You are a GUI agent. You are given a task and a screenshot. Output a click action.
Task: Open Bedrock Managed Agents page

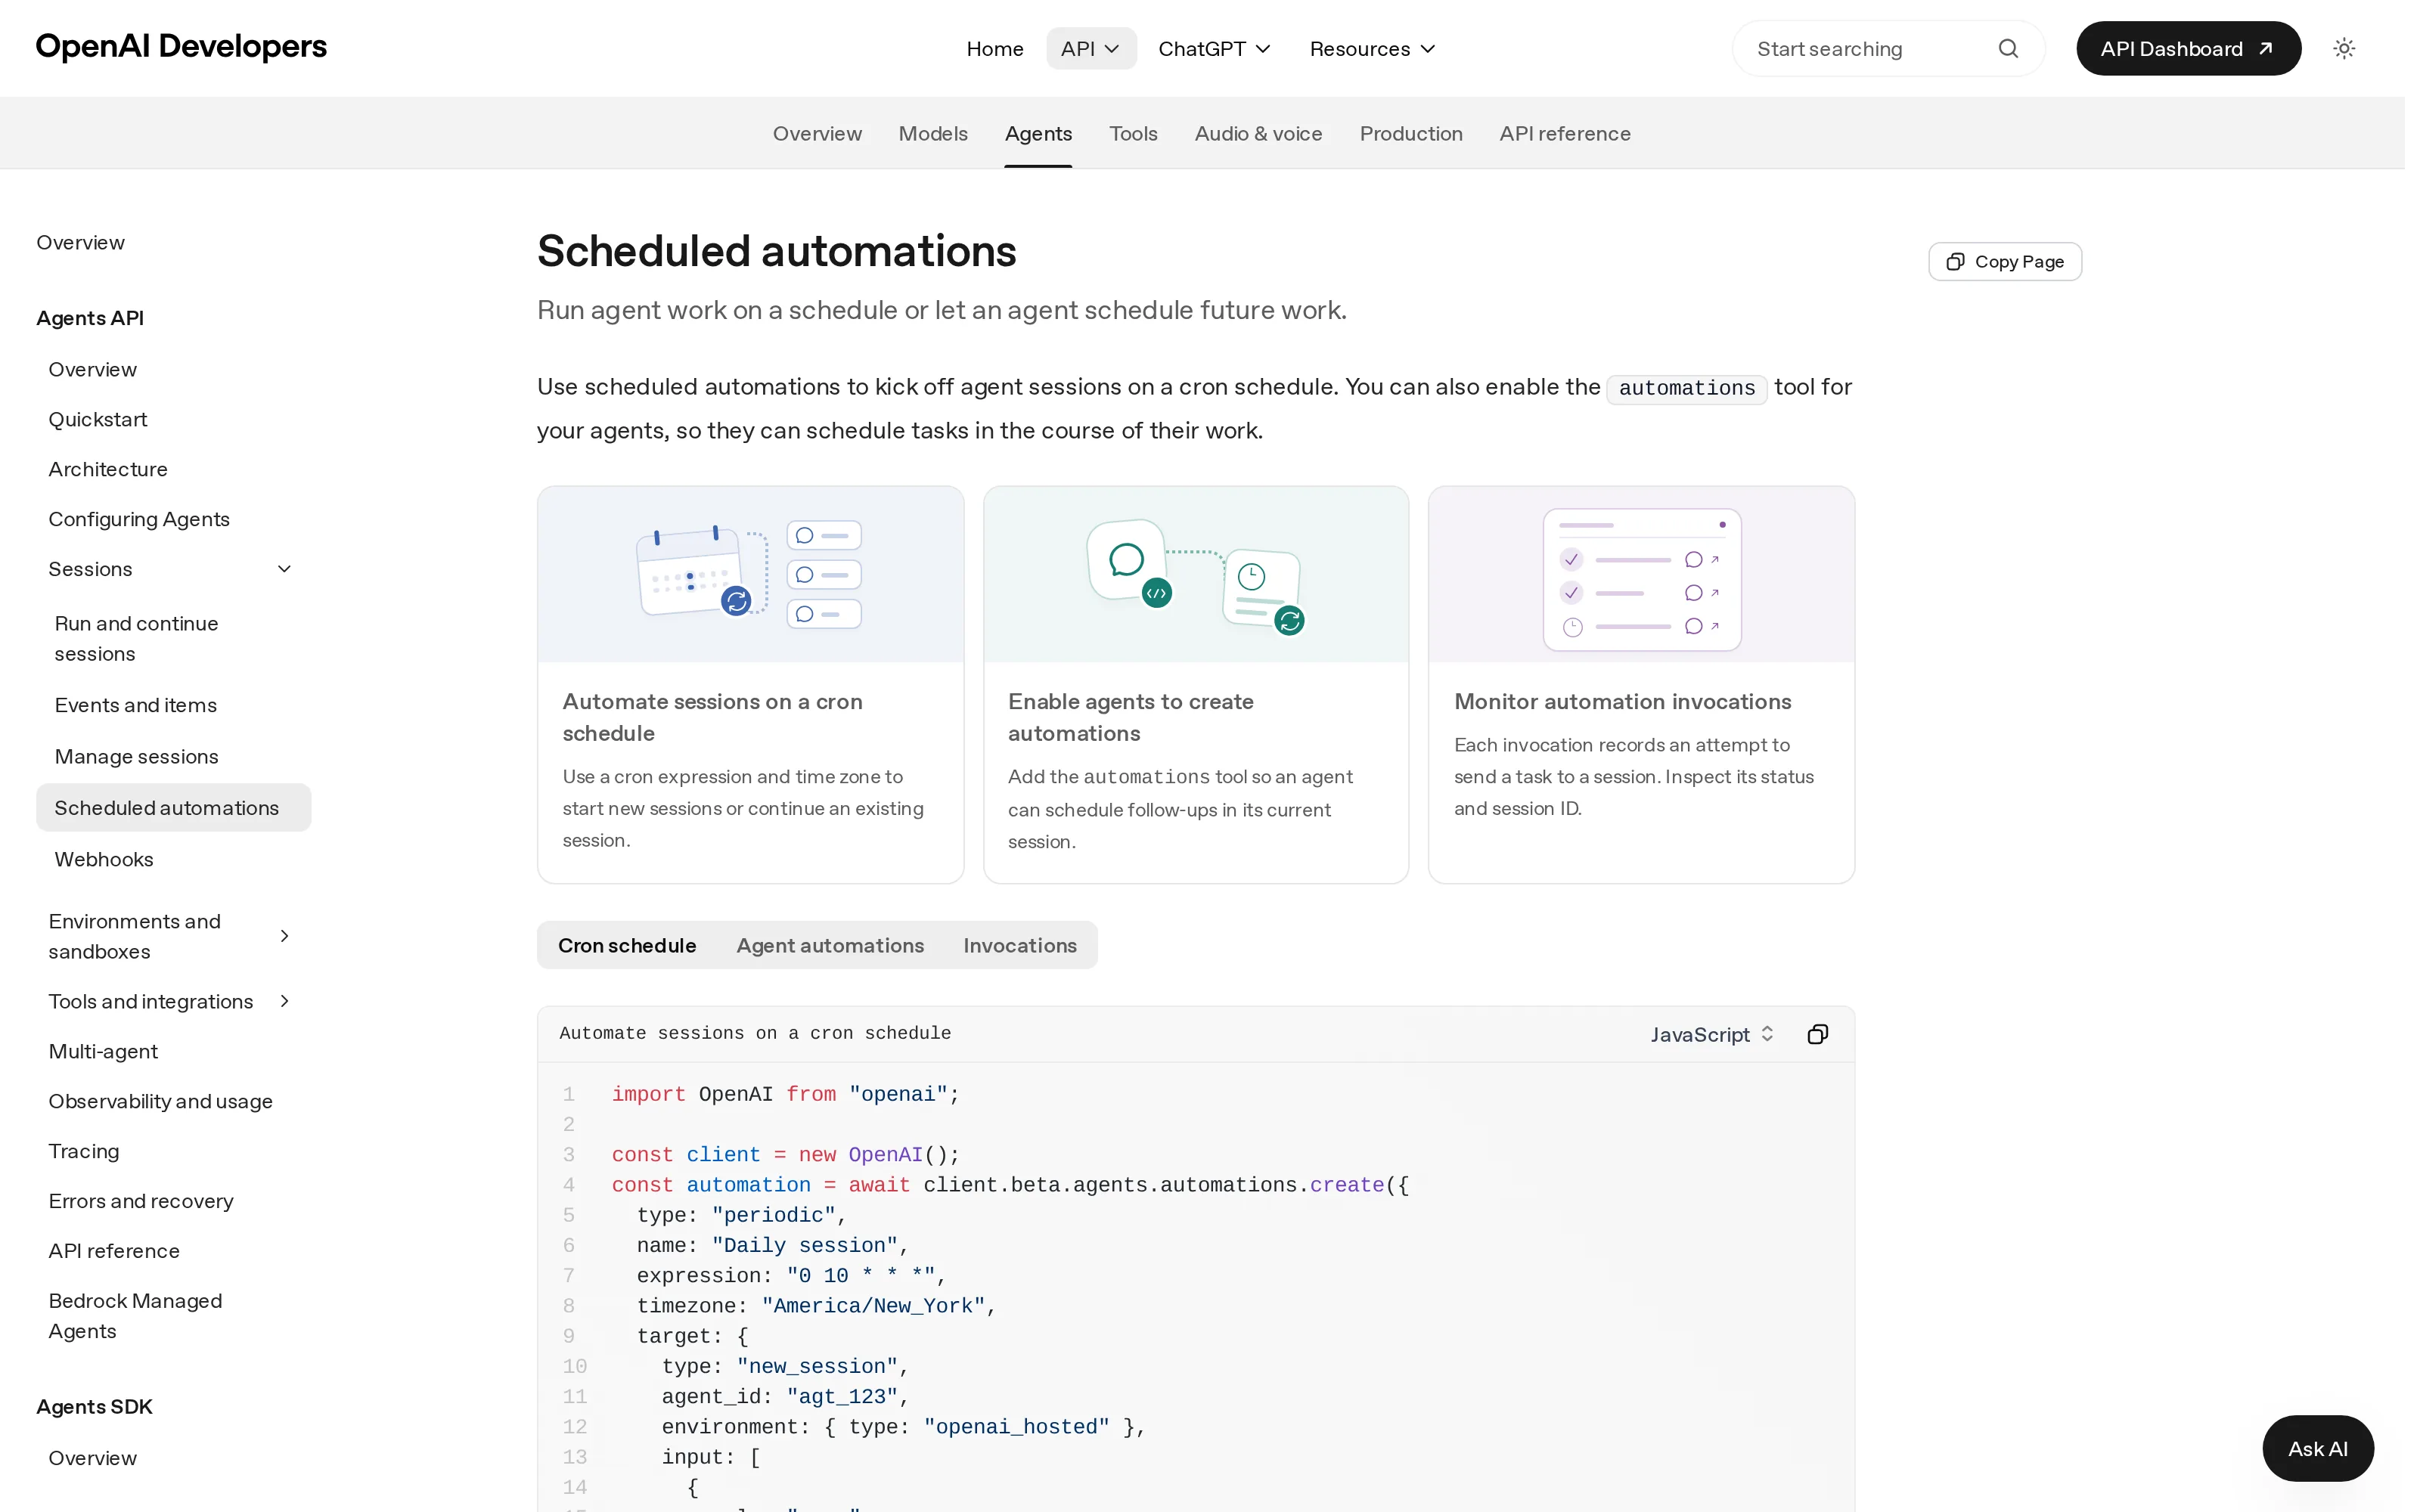135,1316
